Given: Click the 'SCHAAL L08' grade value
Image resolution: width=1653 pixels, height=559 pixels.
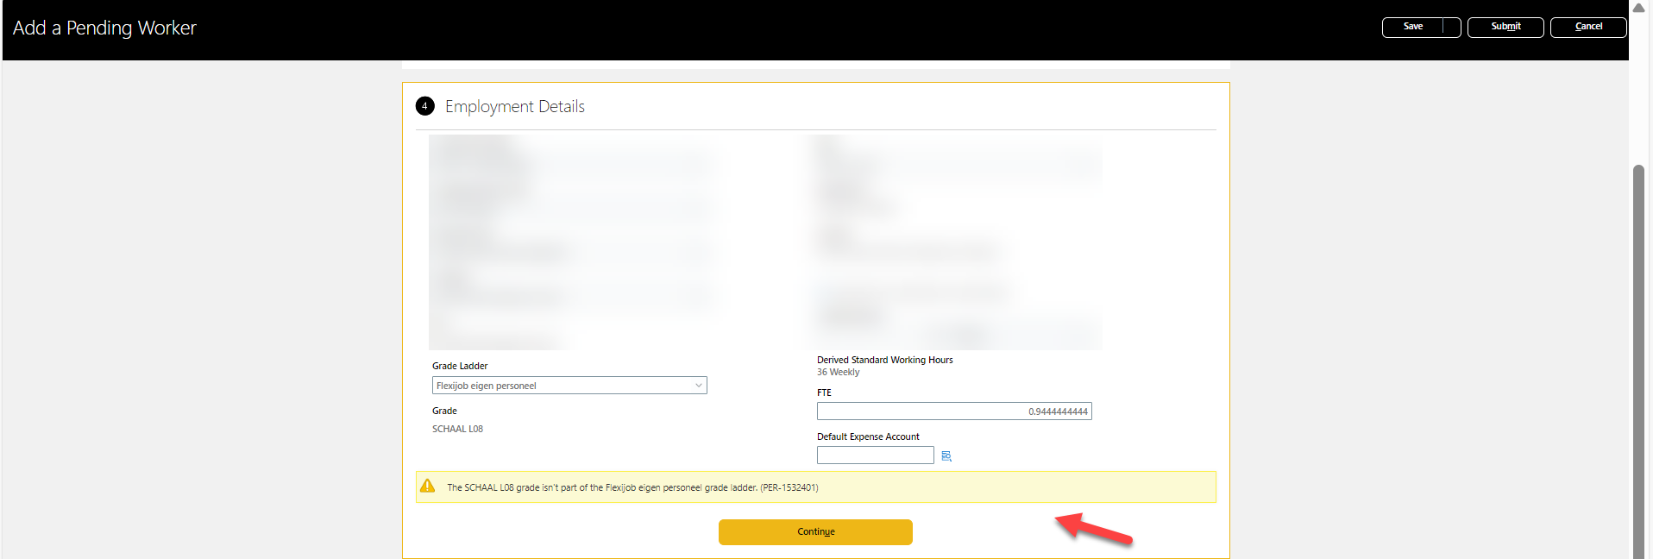Looking at the screenshot, I should [x=457, y=429].
